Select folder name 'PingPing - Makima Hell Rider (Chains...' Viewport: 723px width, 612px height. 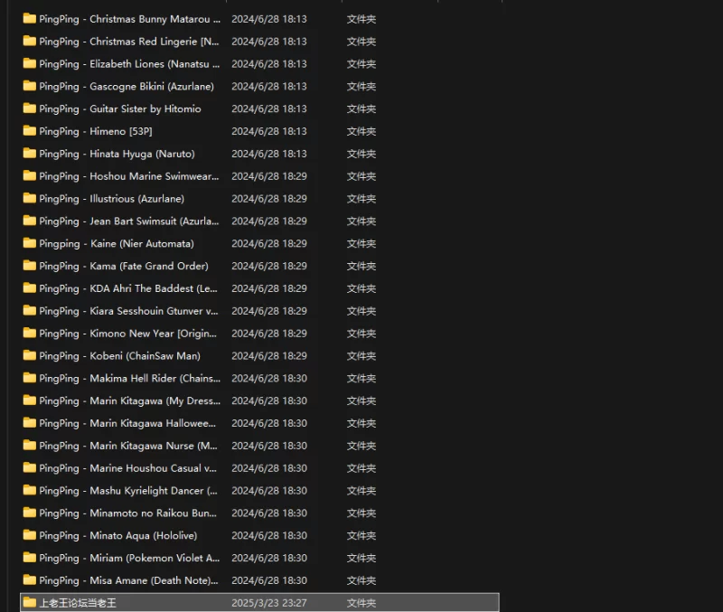tap(129, 378)
